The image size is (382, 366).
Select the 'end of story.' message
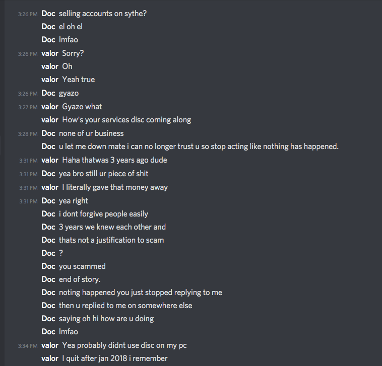(x=80, y=279)
